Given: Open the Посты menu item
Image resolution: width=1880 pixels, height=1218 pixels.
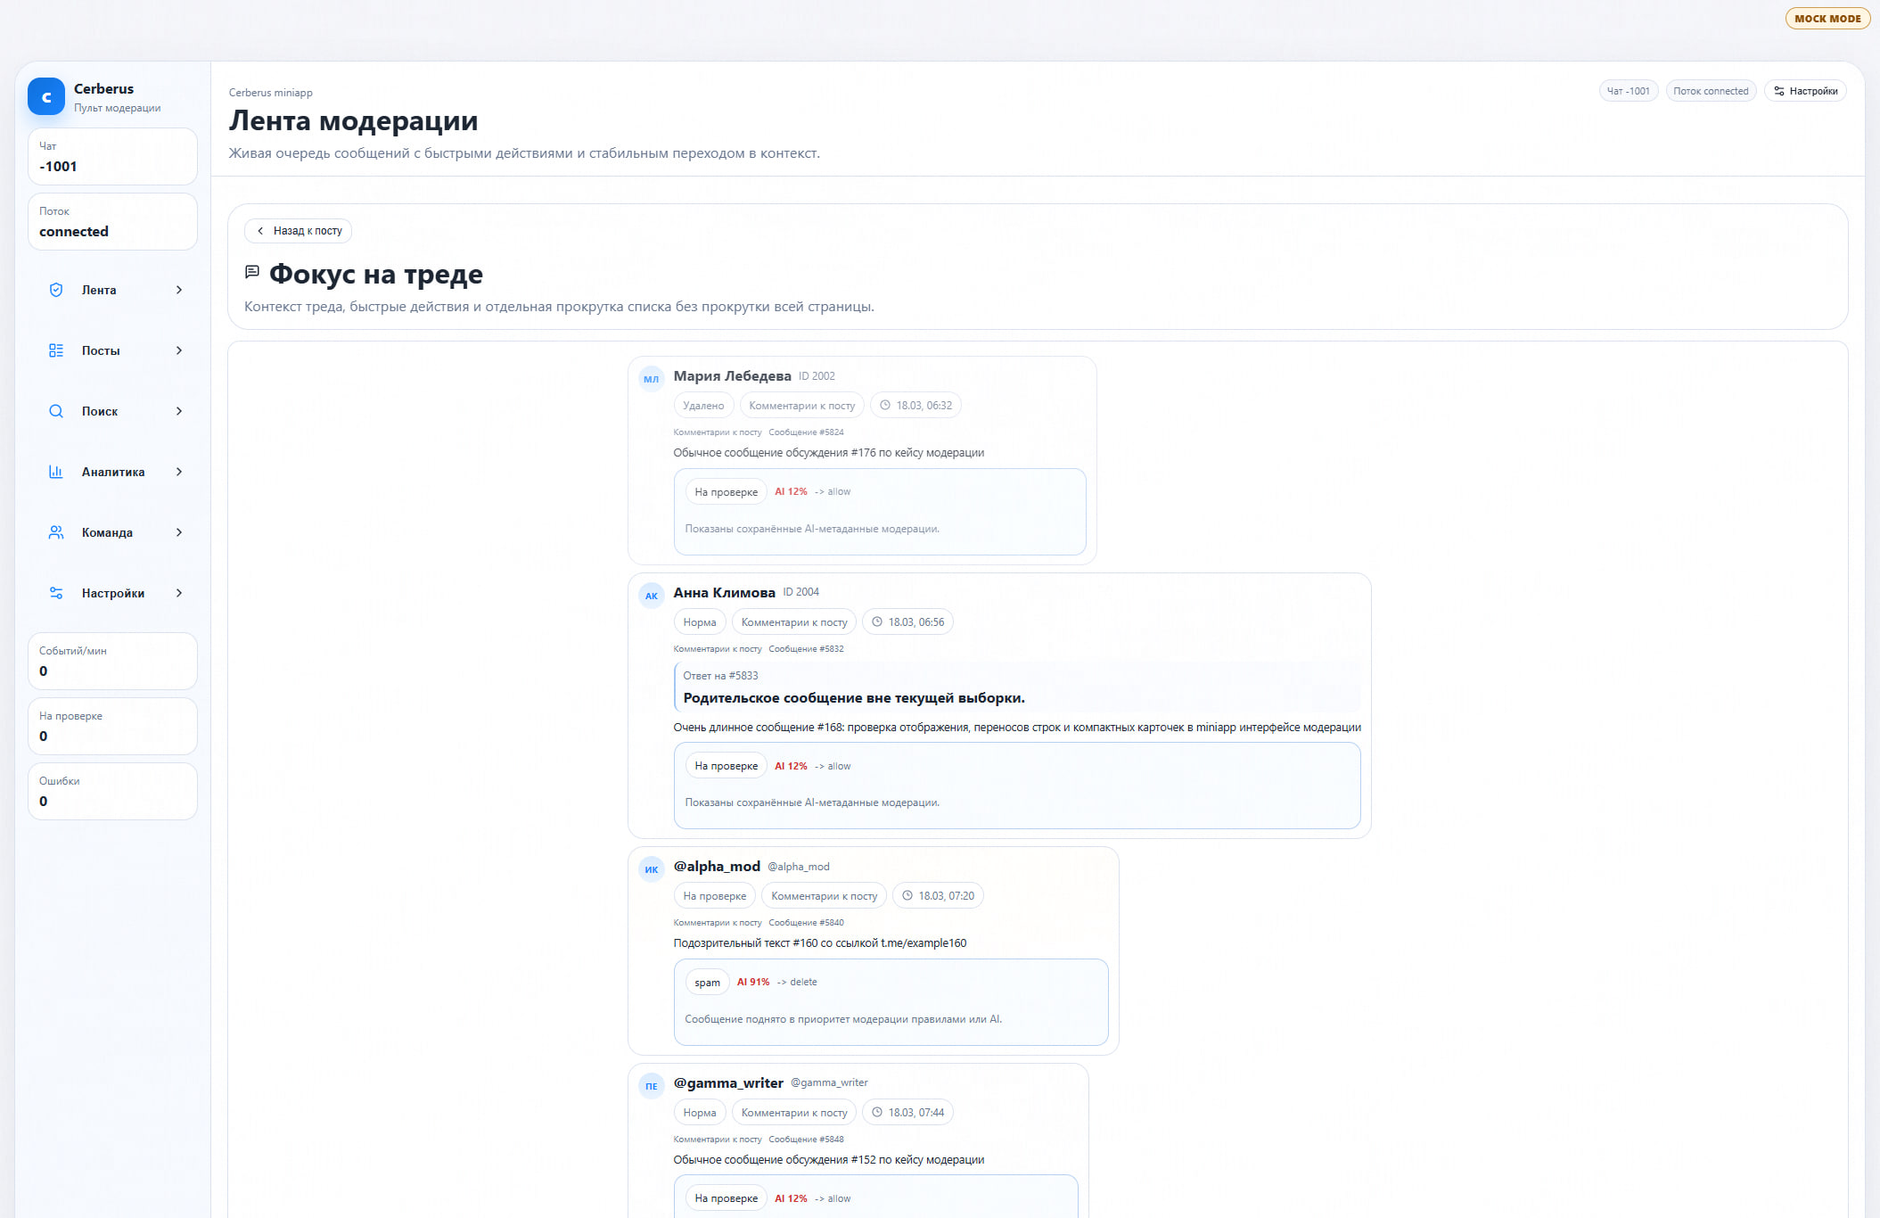Looking at the screenshot, I should coord(101,350).
